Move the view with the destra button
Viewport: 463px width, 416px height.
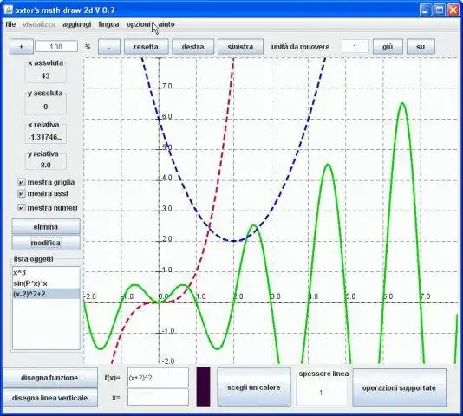click(x=192, y=47)
